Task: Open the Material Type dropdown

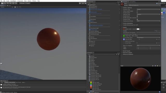Action: [x=148, y=14]
